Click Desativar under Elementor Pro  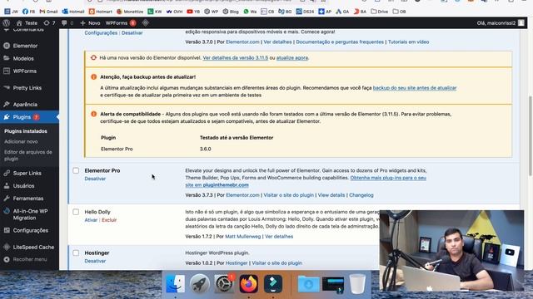[95, 179]
